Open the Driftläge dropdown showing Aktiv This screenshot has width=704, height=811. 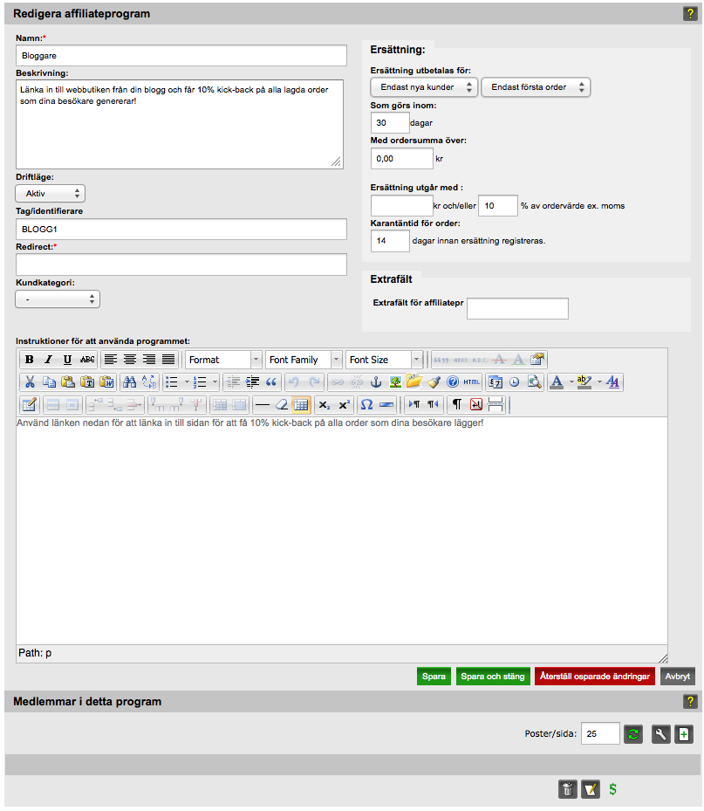50,194
